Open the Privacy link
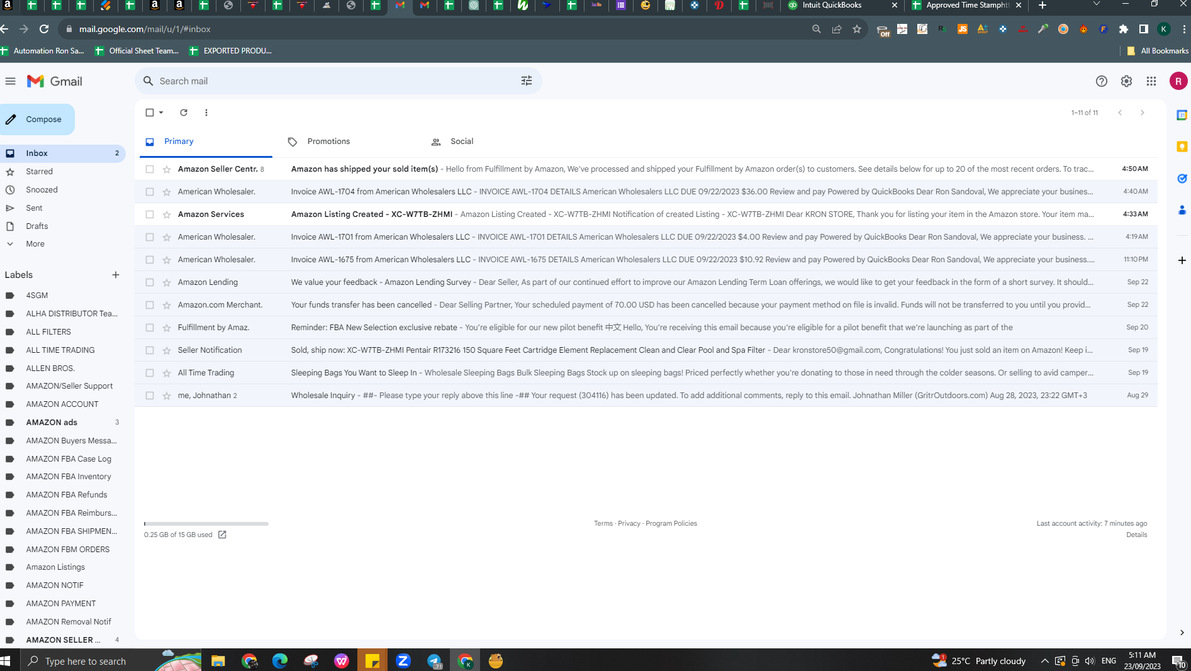1191x671 pixels. tap(629, 523)
